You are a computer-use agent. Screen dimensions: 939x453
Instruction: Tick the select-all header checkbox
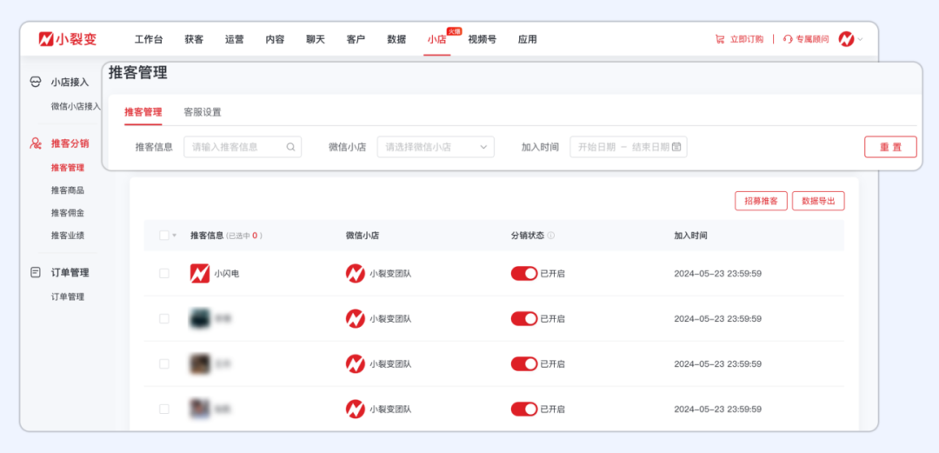coord(164,236)
